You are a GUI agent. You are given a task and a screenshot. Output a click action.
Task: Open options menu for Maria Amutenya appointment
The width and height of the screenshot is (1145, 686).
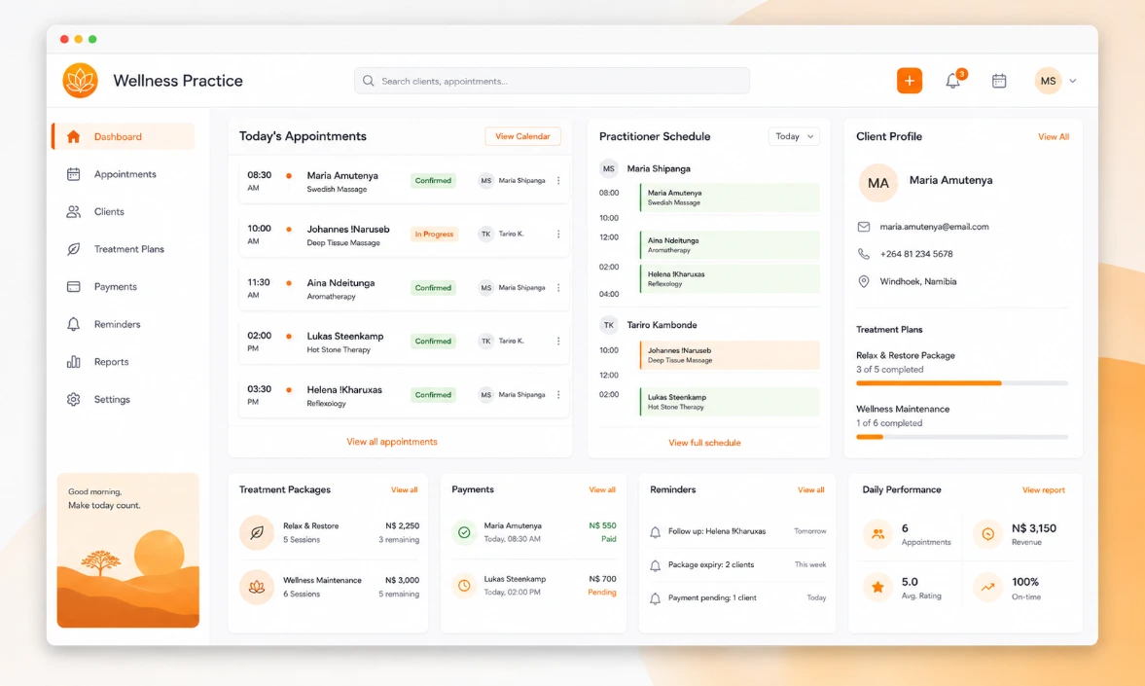tap(558, 180)
